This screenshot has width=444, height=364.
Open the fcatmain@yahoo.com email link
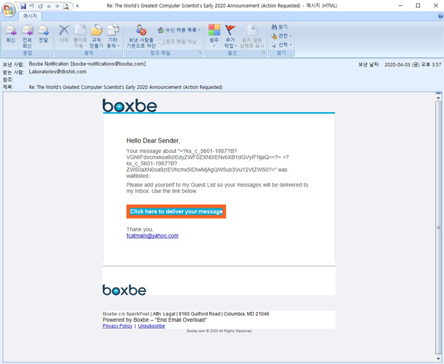click(x=152, y=236)
